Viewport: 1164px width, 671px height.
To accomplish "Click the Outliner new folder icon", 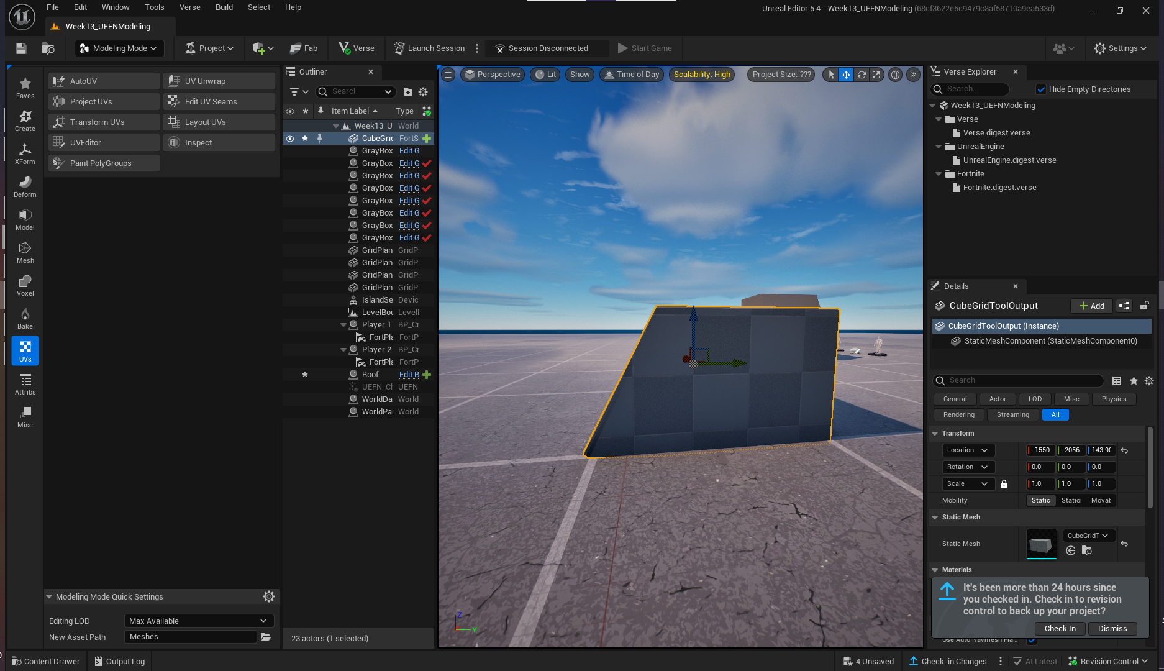I will tap(407, 91).
